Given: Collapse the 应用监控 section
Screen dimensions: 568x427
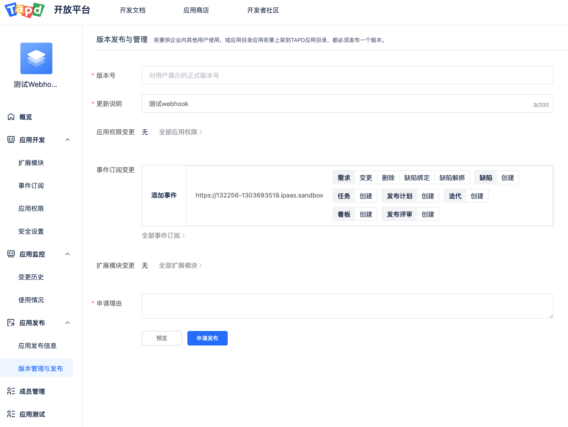Looking at the screenshot, I should click(67, 254).
